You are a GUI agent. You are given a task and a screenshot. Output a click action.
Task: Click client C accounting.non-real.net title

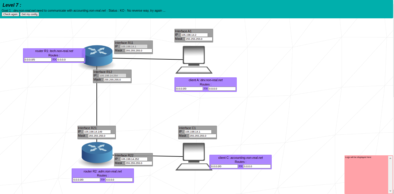[x=241, y=158]
